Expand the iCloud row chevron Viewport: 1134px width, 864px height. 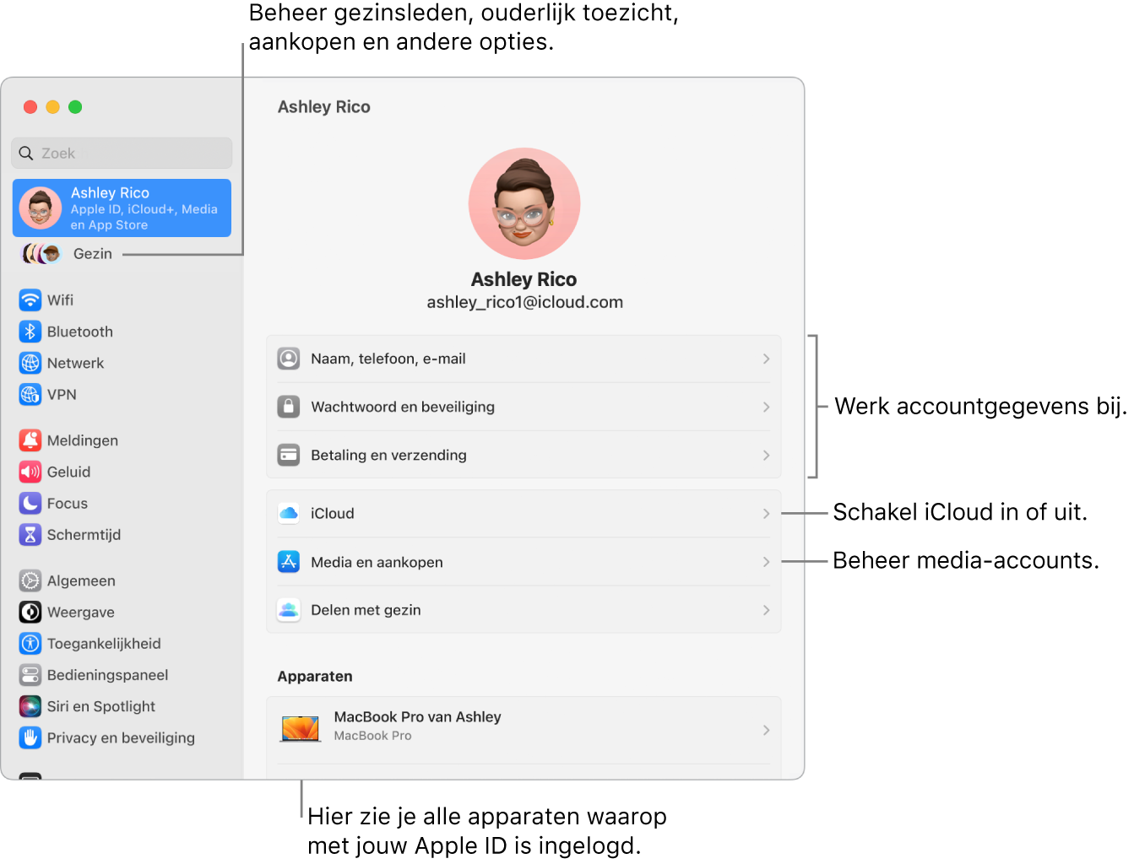point(766,513)
